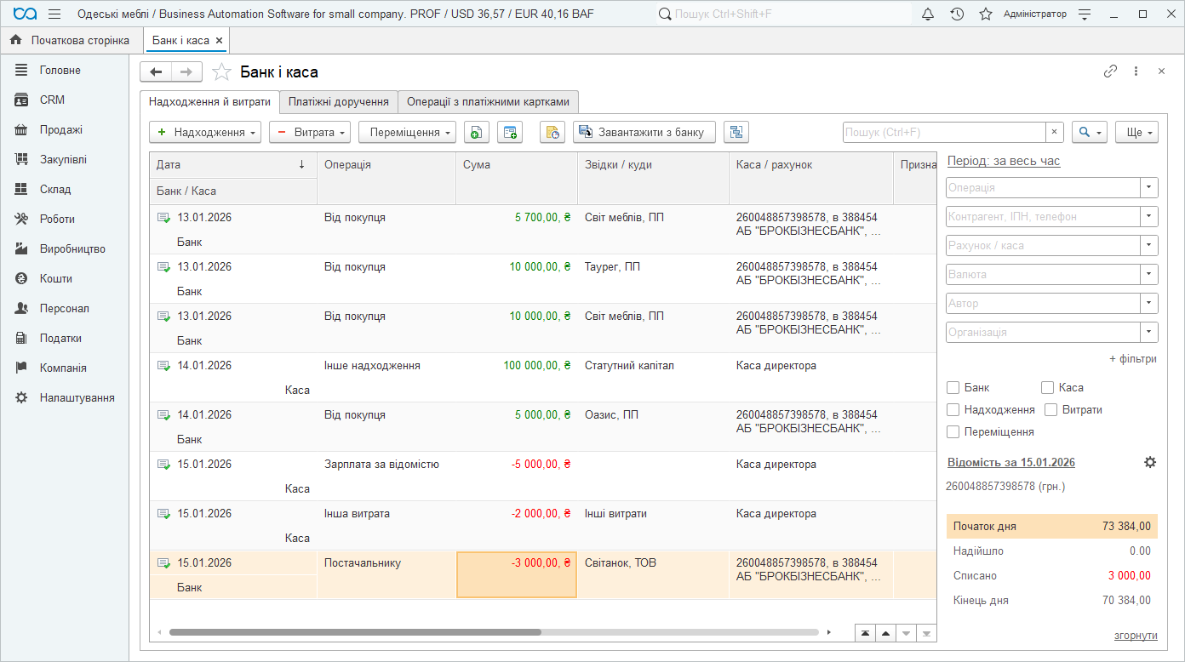The height and width of the screenshot is (662, 1185).
Task: Enable the Банк filter checkbox
Action: point(953,388)
